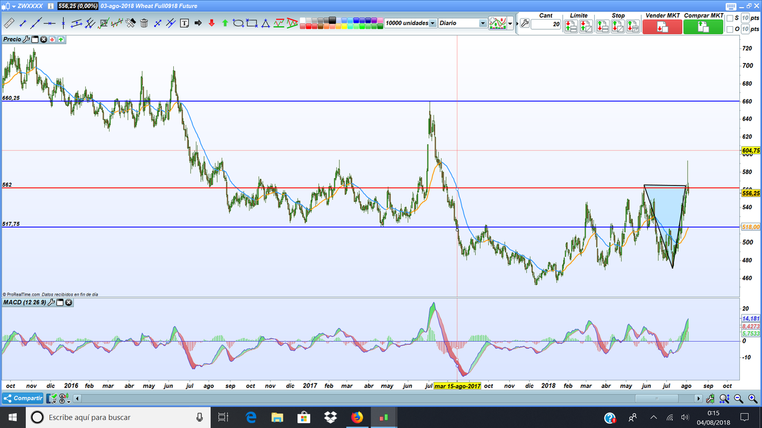Select the triangle drawing tool

(266, 23)
